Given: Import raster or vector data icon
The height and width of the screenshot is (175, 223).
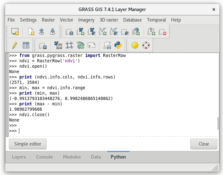Looking at the screenshot, I should pyautogui.click(x=43, y=46).
